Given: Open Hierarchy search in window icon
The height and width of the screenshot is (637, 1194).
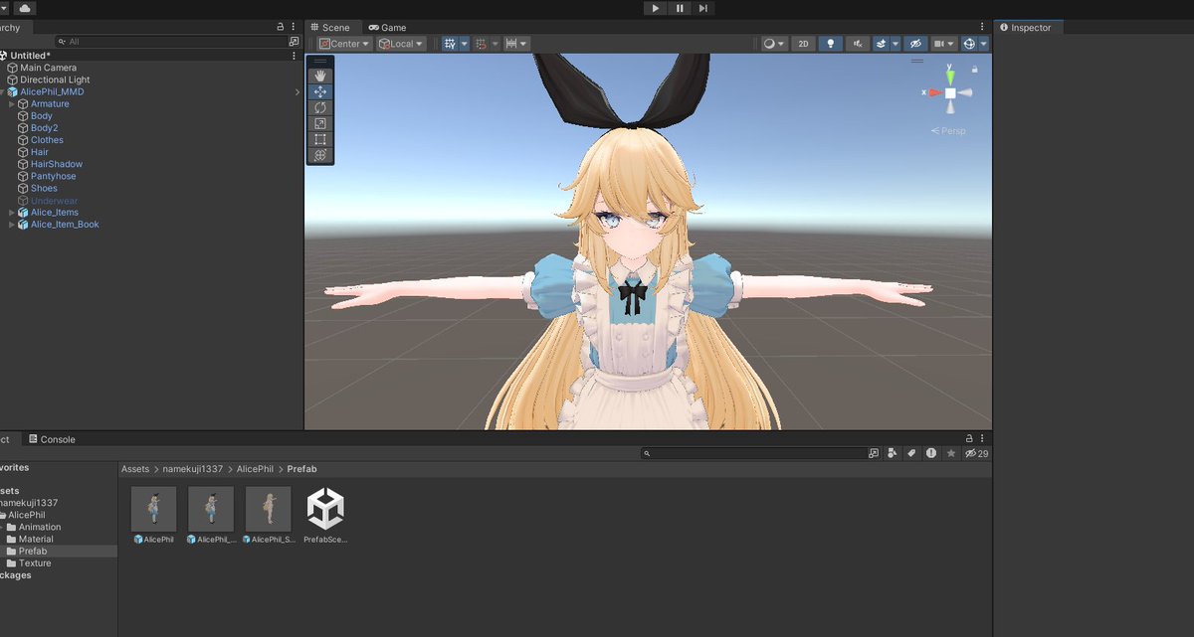Looking at the screenshot, I should click(x=294, y=42).
